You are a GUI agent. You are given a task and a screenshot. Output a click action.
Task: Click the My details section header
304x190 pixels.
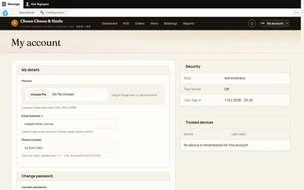point(93,70)
